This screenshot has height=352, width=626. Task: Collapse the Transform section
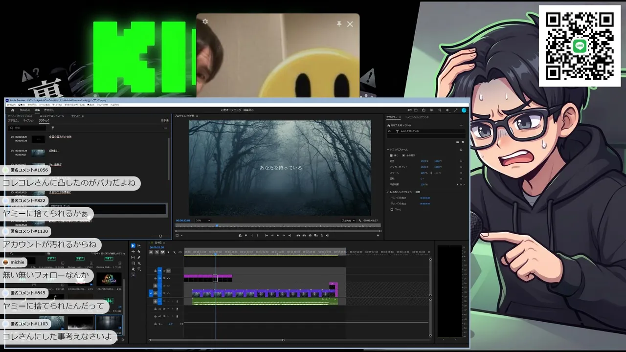388,150
